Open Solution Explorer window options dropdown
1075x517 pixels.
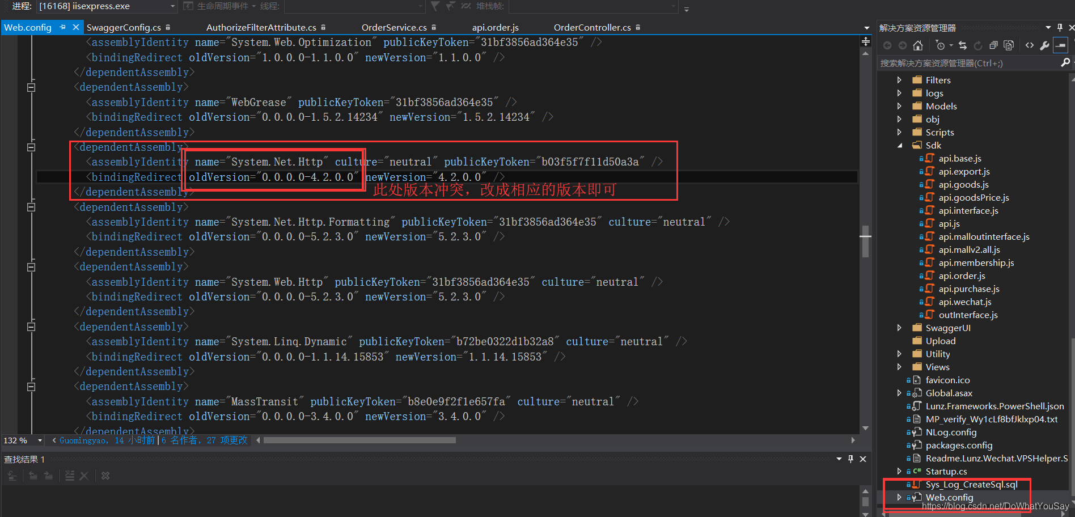coord(1048,27)
